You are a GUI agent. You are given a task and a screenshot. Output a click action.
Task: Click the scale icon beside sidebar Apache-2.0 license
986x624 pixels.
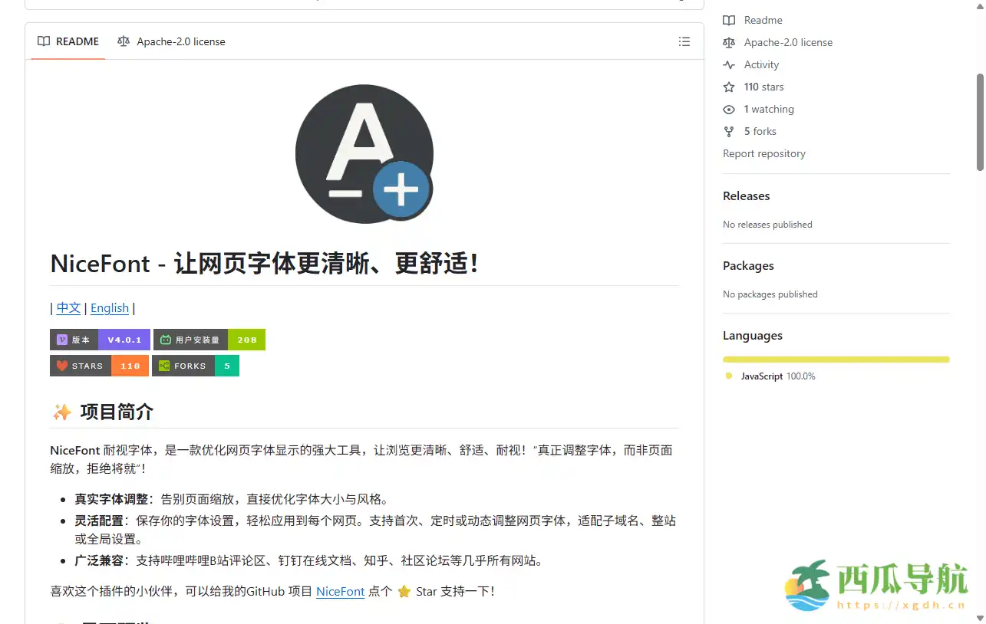point(729,43)
